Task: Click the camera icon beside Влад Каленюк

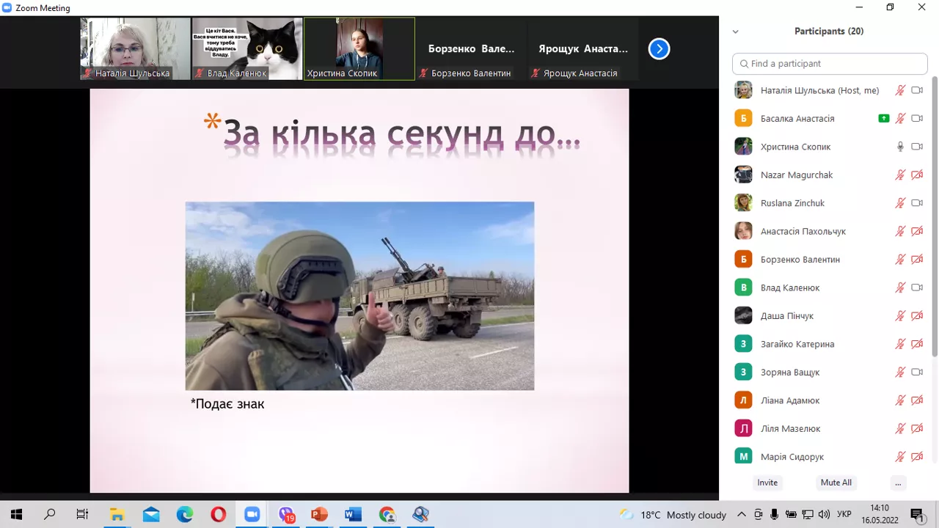Action: pos(917,287)
